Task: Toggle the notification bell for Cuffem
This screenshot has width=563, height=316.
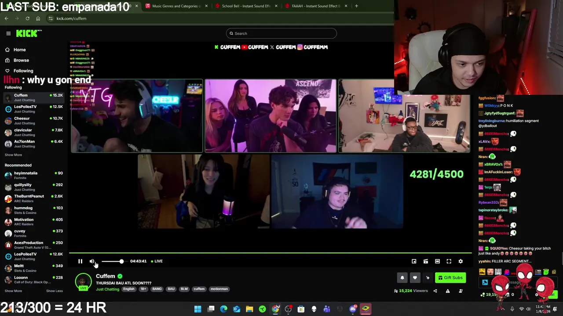Action: click(x=402, y=277)
